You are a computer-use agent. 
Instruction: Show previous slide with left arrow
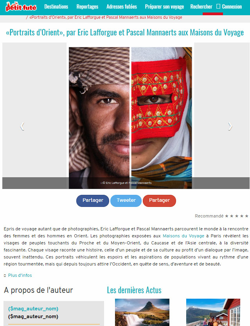coord(22,126)
